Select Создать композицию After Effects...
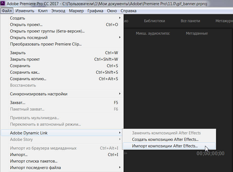Screen dimensions: 233x172 tap(169, 139)
